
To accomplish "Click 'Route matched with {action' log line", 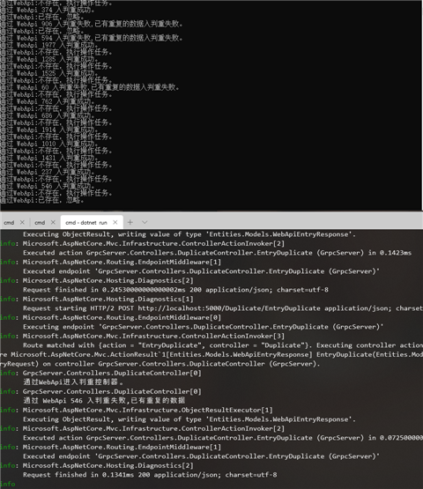I will [223, 345].
